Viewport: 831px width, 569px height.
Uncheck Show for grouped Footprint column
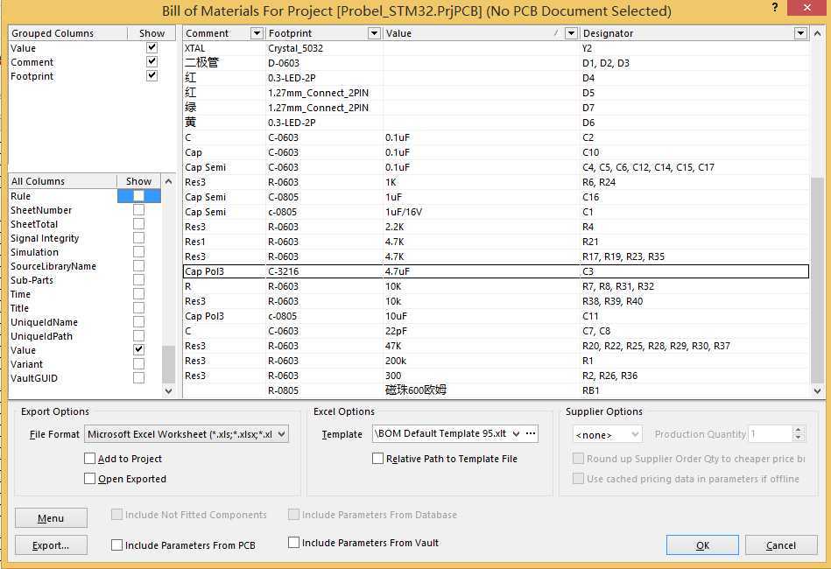[151, 76]
